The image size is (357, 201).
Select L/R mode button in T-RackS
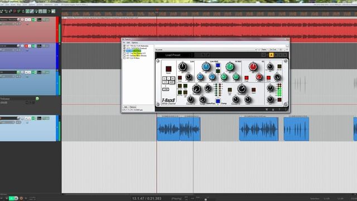tap(166, 82)
